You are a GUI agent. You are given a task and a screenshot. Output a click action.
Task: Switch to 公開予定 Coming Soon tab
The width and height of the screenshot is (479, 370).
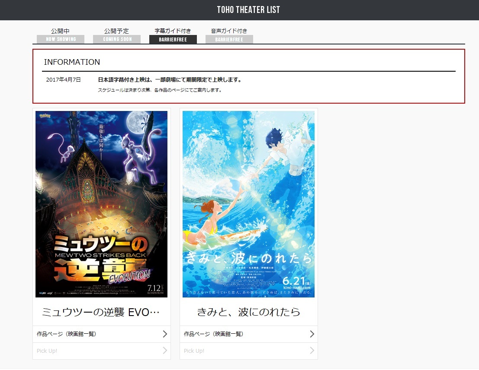(117, 35)
